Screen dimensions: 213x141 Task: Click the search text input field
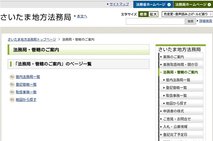pyautogui.click(x=155, y=22)
